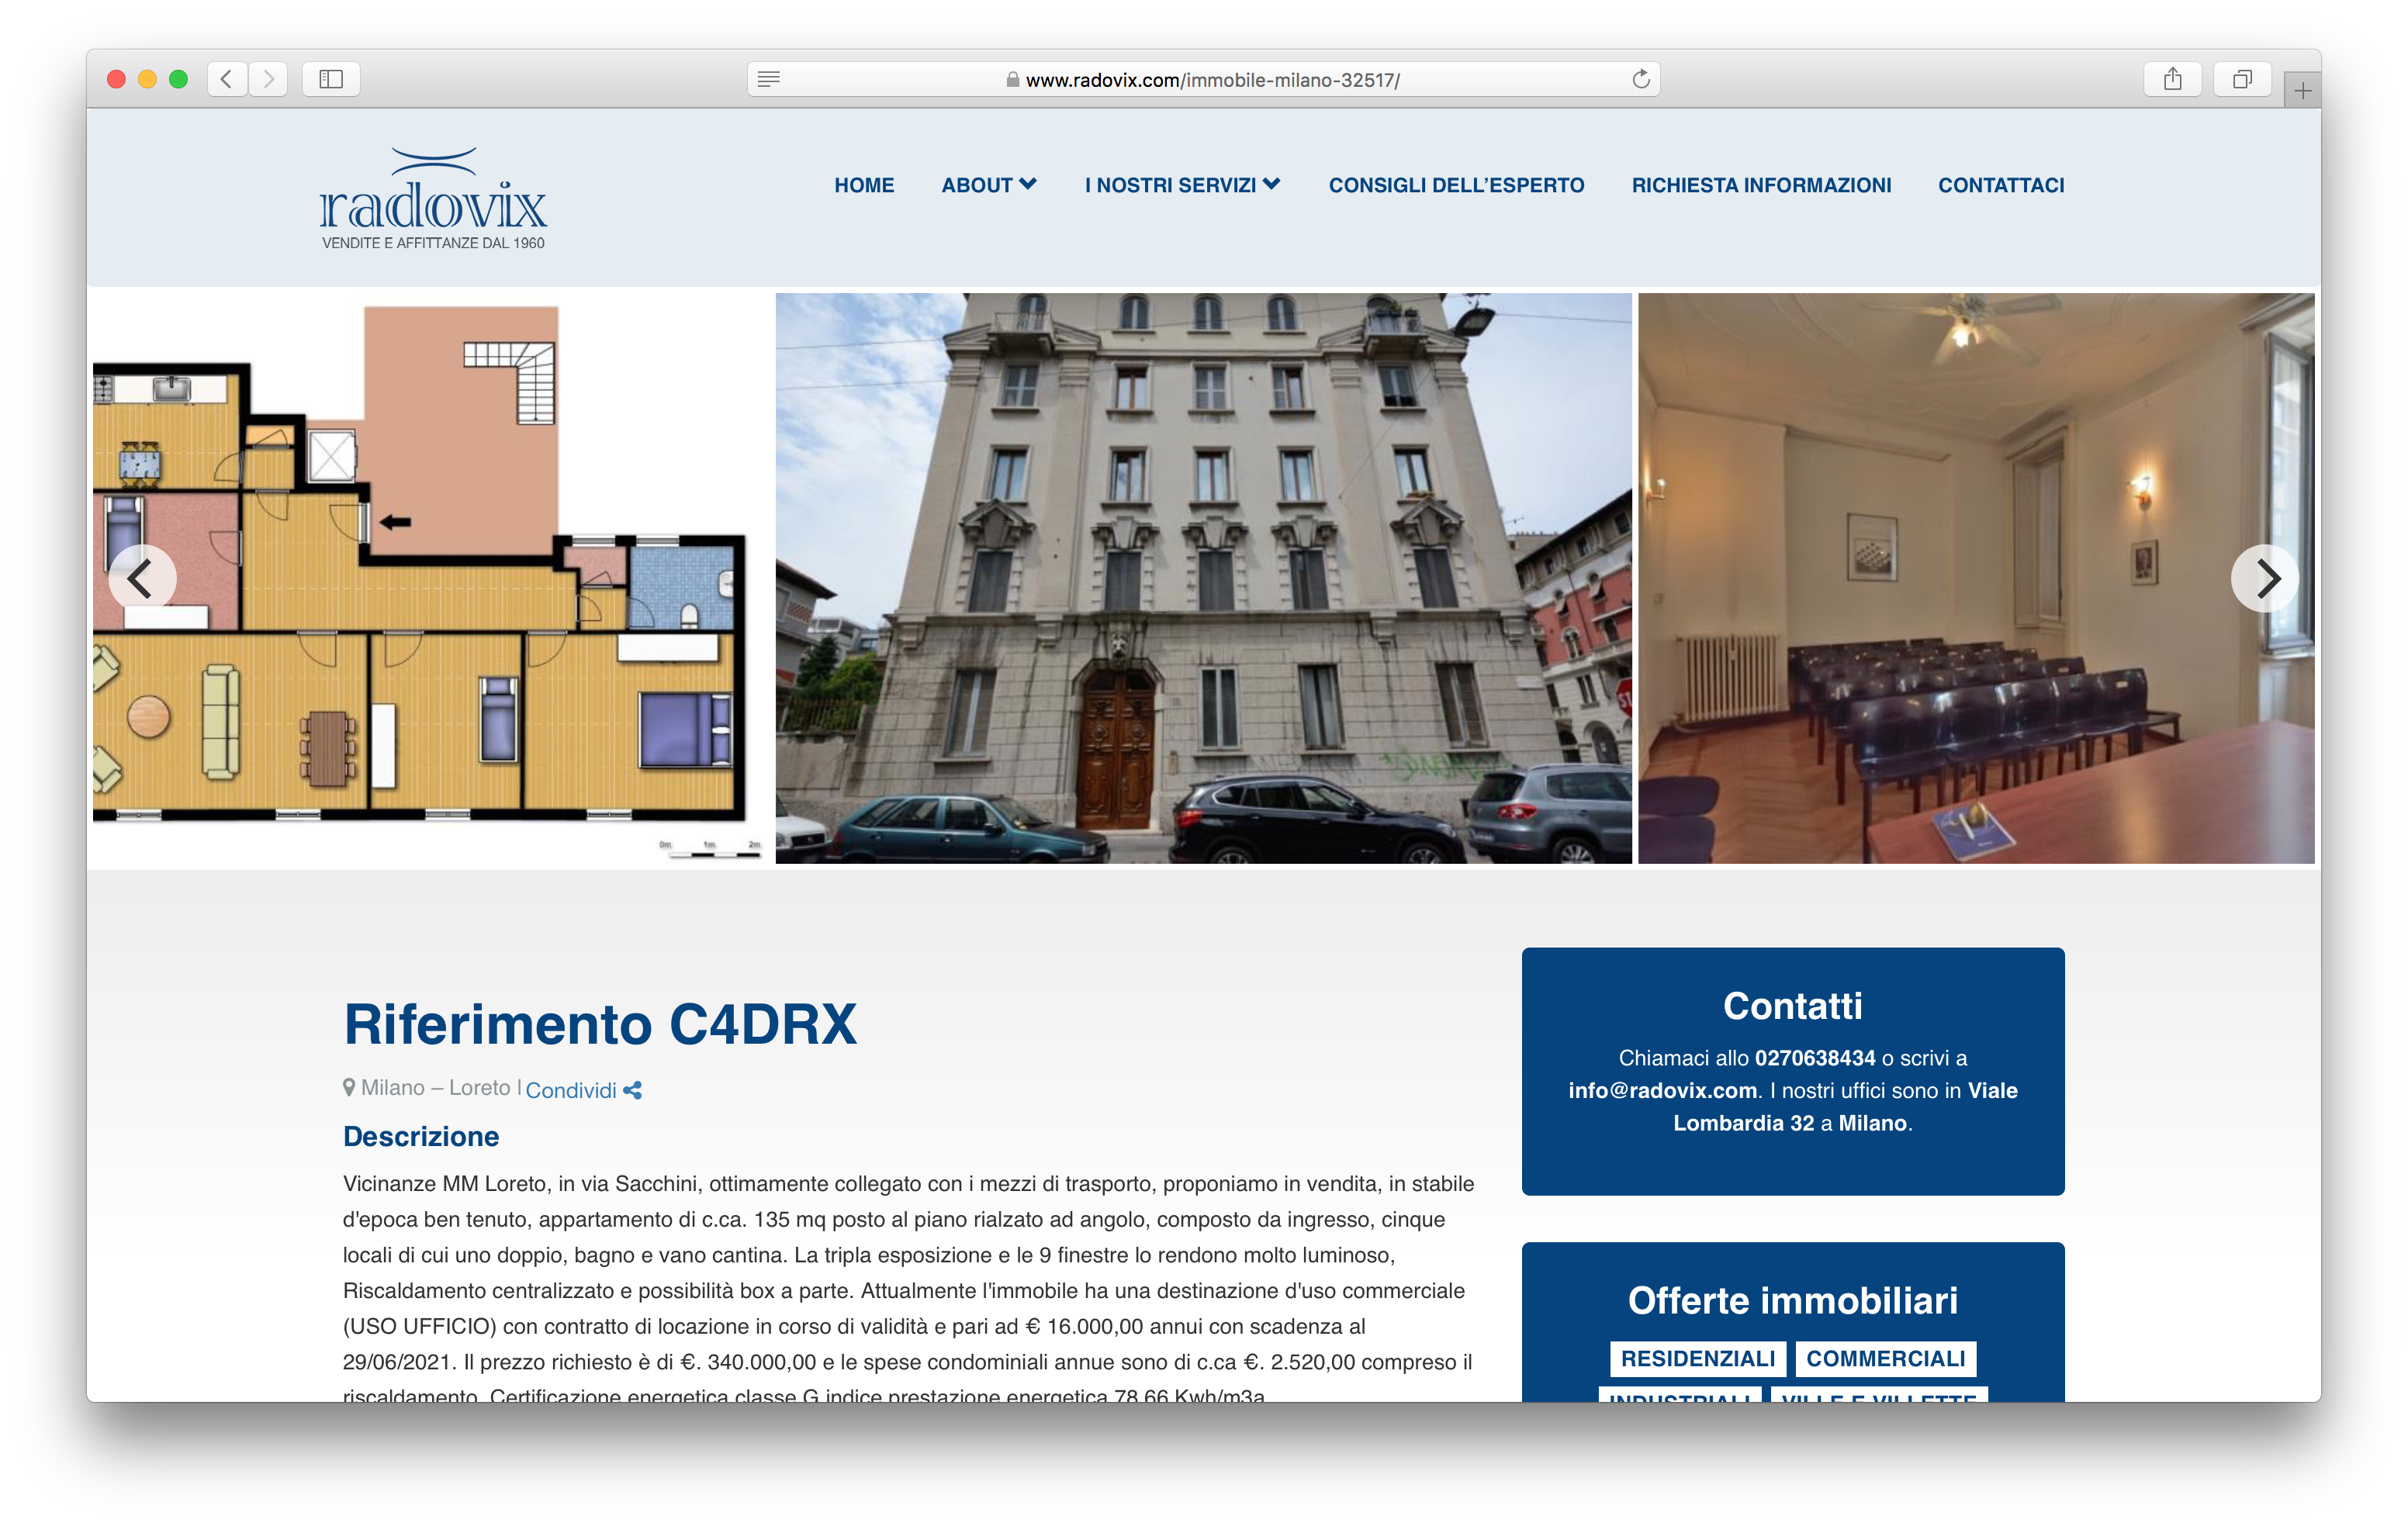Advance to next photo in gallery carousel
The width and height of the screenshot is (2408, 1526).
coord(2264,578)
